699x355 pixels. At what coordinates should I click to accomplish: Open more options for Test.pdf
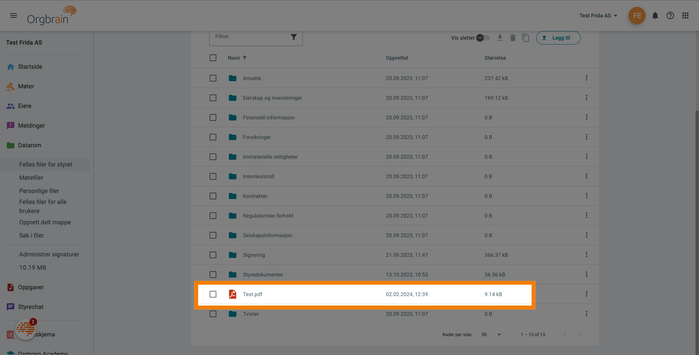click(x=586, y=294)
